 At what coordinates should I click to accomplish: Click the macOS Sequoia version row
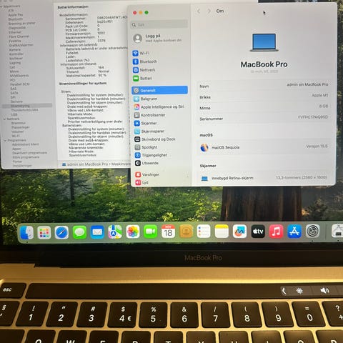[264, 147]
